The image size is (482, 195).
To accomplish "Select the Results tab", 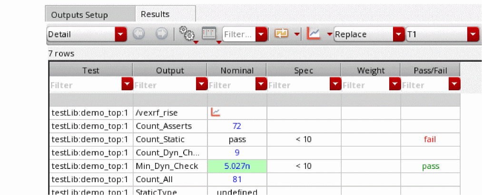I will (x=155, y=14).
